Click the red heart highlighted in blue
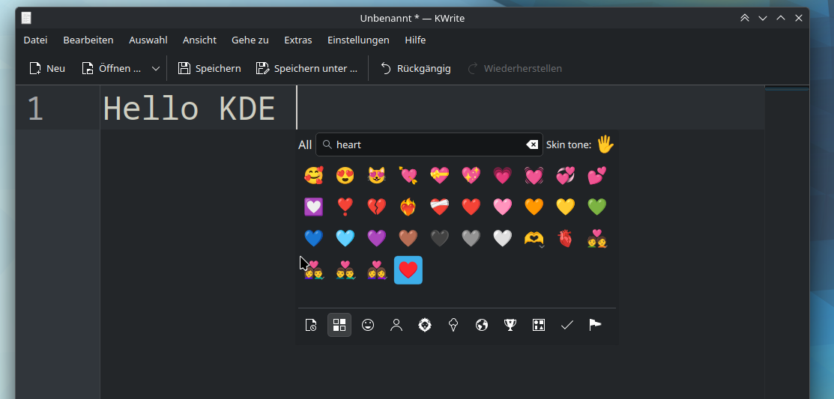Image resolution: width=834 pixels, height=399 pixels. point(408,270)
